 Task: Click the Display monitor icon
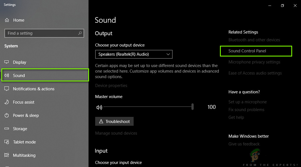pos(7,62)
